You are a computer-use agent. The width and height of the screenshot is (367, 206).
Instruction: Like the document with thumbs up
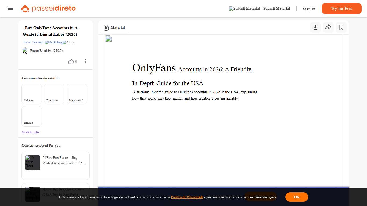(x=71, y=61)
